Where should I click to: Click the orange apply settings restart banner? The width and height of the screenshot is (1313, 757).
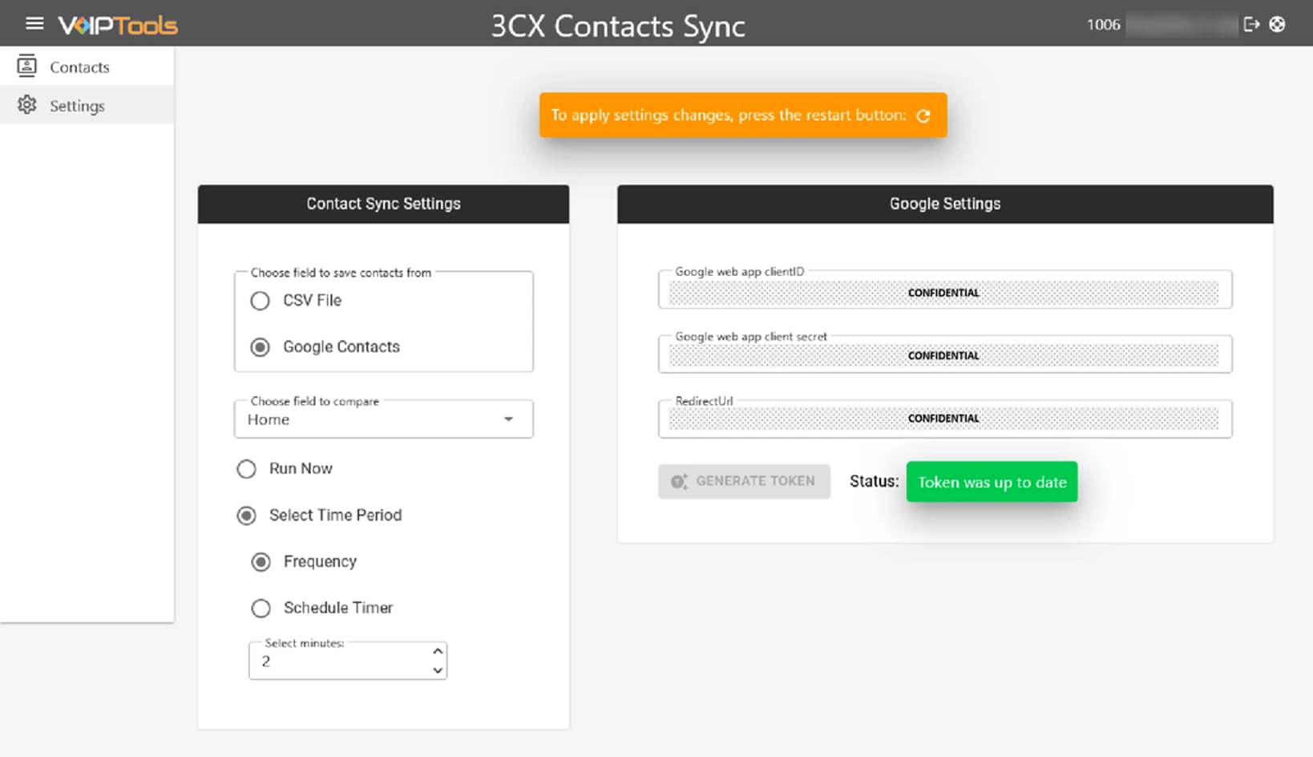click(x=743, y=115)
